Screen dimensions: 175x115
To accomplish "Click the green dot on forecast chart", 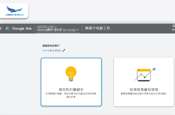I will point(145,77).
